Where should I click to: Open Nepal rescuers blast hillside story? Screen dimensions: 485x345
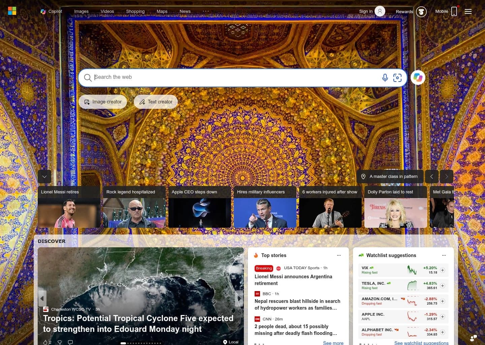tap(297, 305)
